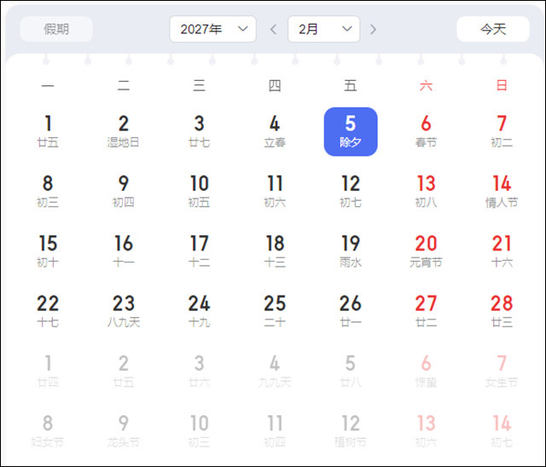Select February 3 廿七
This screenshot has width=546, height=467.
coord(199,132)
